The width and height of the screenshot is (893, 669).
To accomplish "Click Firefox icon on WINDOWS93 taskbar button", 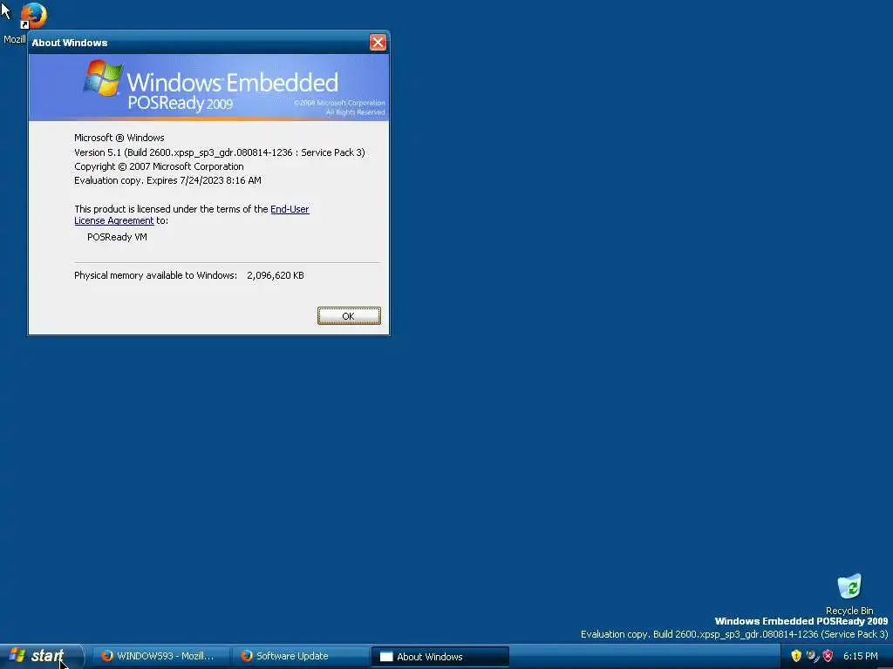I will click(x=107, y=656).
